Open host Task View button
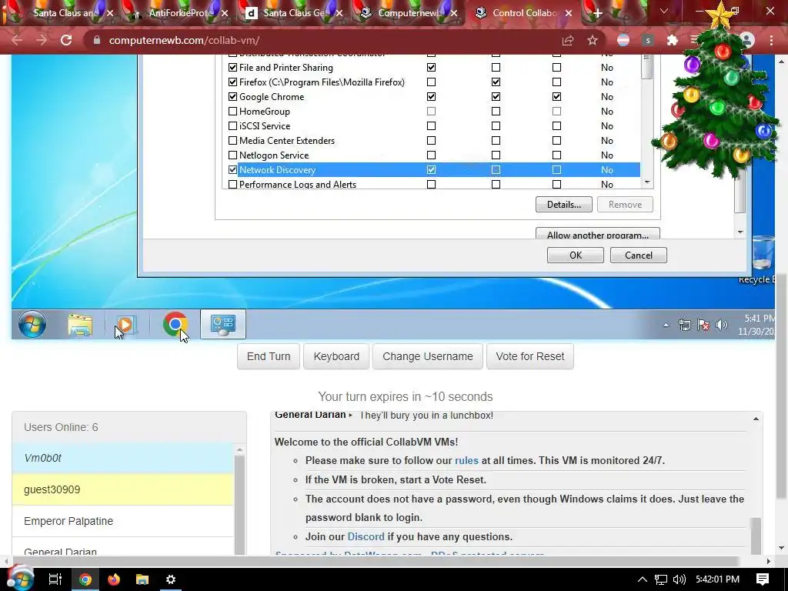The height and width of the screenshot is (591, 788). pyautogui.click(x=55, y=579)
